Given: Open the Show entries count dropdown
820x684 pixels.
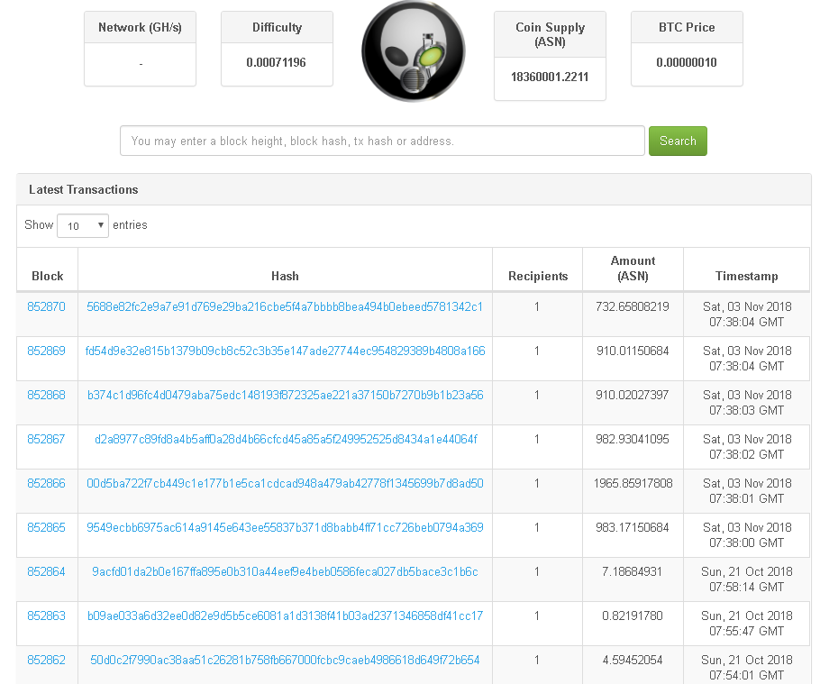Looking at the screenshot, I should 83,225.
